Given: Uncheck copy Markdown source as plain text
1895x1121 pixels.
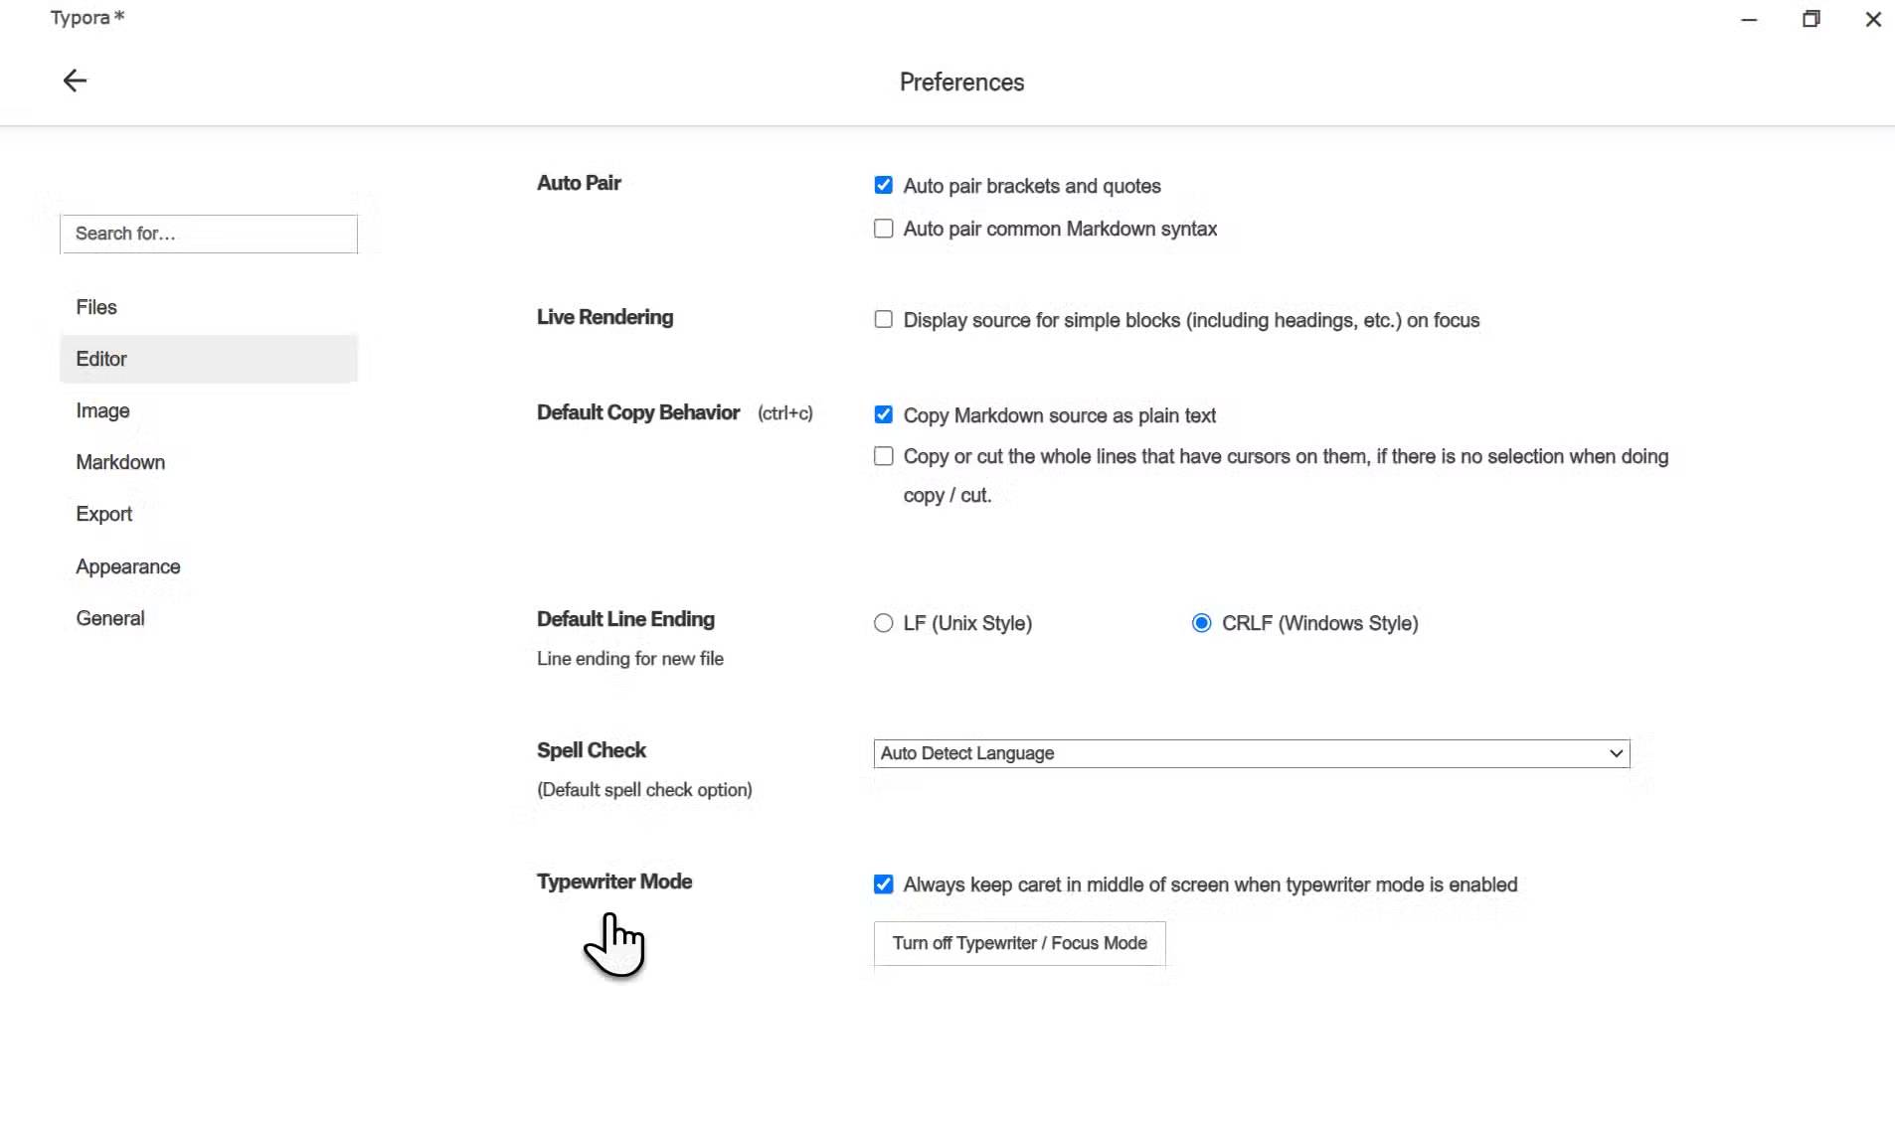Looking at the screenshot, I should (x=884, y=414).
